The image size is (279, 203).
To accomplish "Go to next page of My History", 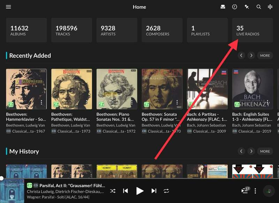I will 251,151.
